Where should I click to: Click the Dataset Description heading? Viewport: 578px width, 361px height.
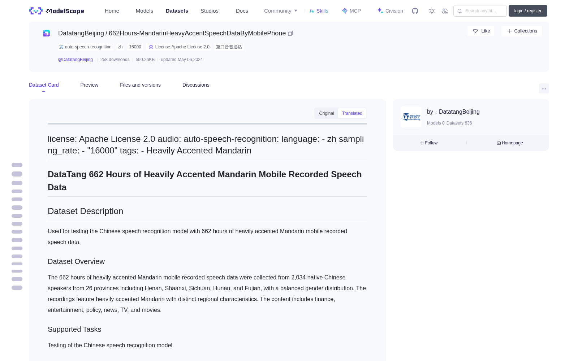85,211
